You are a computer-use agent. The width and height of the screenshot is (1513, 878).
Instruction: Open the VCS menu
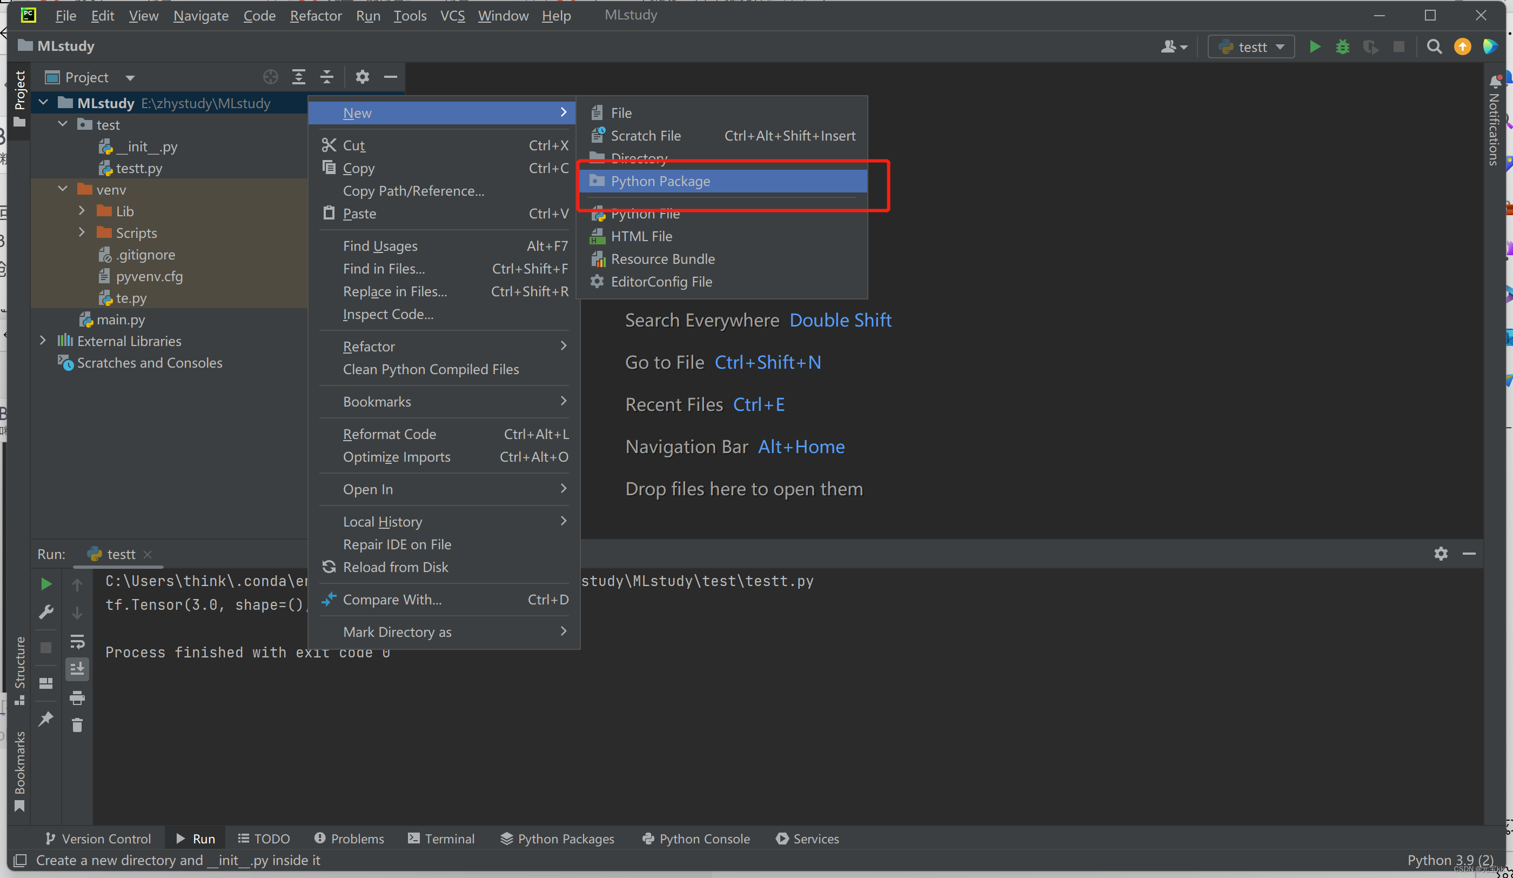[x=452, y=16]
